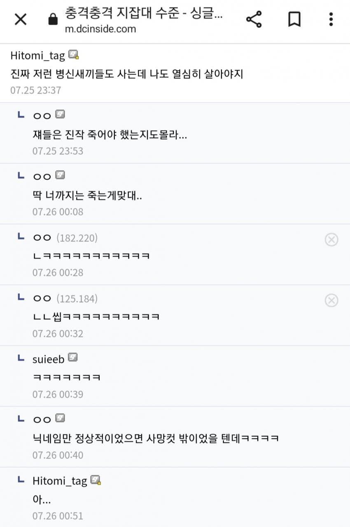The height and width of the screenshot is (527, 350).
Task: Delete the comment from 182.220
Action: pyautogui.click(x=331, y=239)
